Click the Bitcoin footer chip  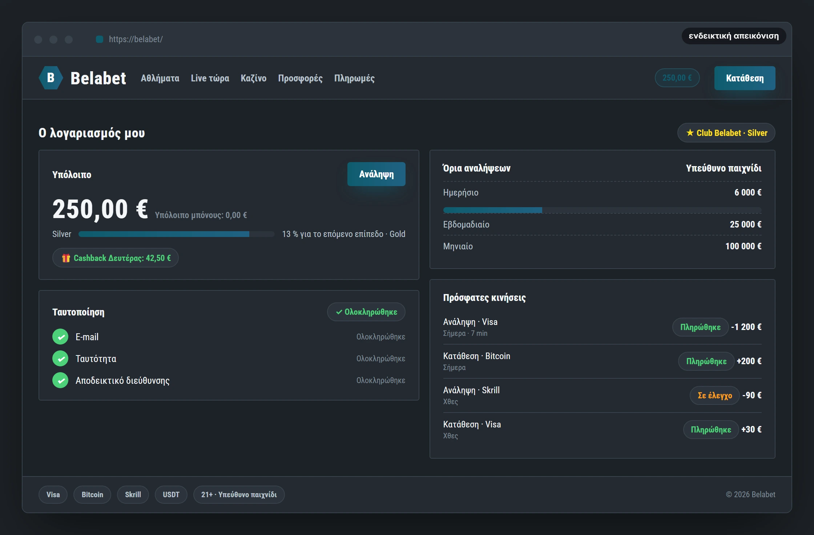coord(92,495)
